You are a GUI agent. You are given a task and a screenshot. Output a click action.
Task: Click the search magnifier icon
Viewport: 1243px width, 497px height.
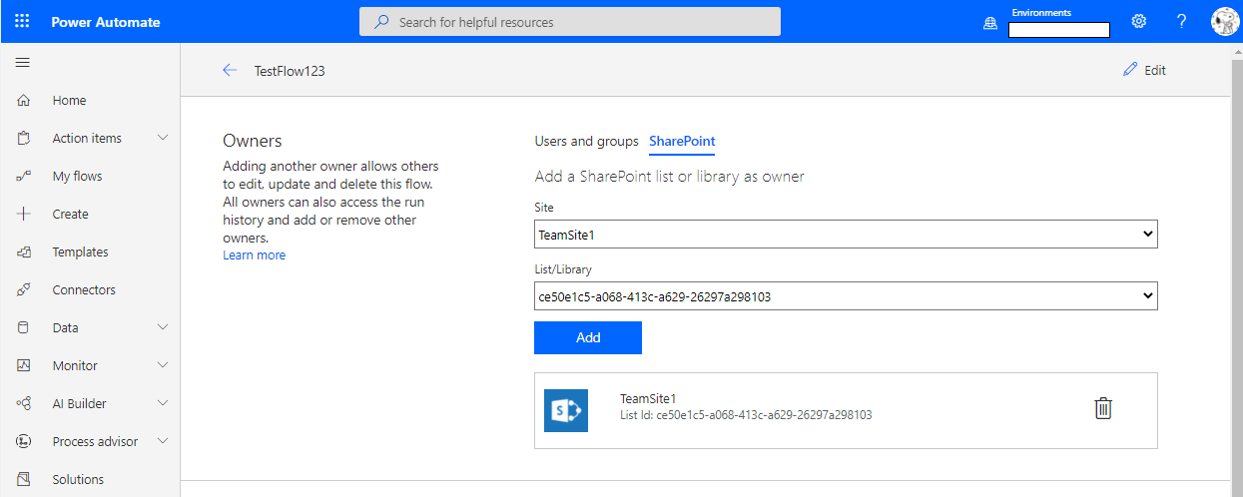coord(382,22)
